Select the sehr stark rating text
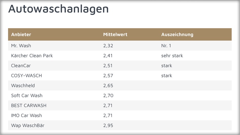This screenshot has width=240, height=135. coord(172,56)
